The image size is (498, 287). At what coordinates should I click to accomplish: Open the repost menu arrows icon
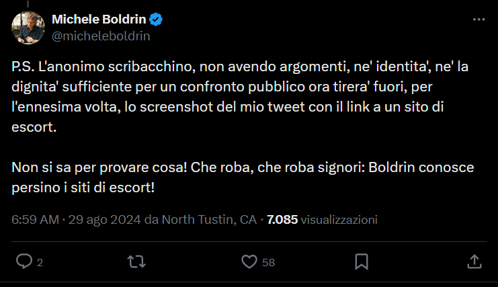coord(136,261)
